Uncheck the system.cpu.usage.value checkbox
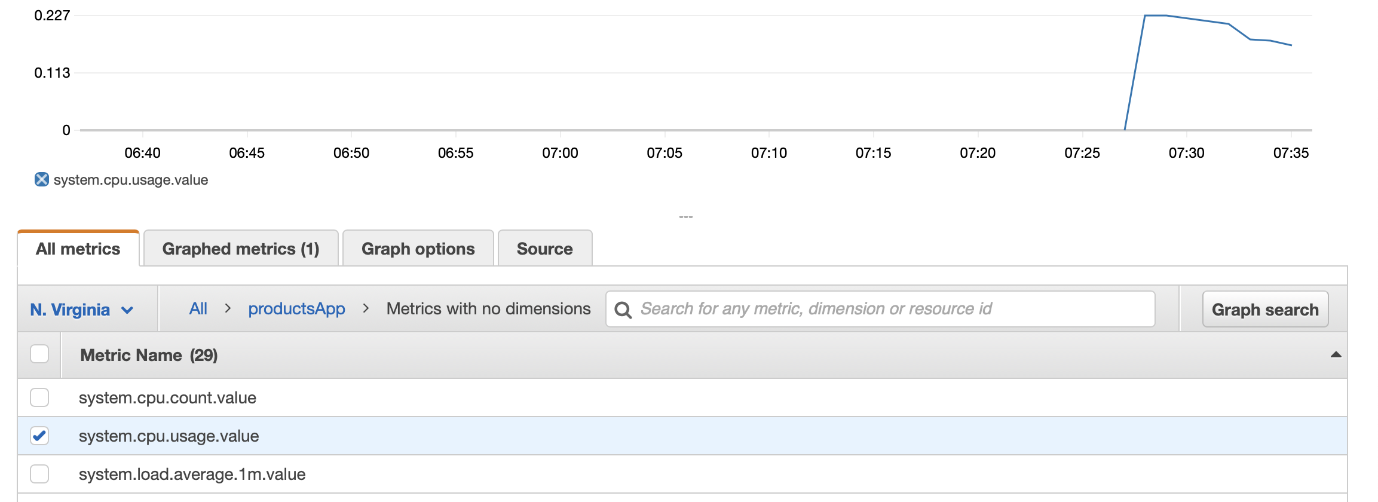1378x502 pixels. click(x=39, y=436)
